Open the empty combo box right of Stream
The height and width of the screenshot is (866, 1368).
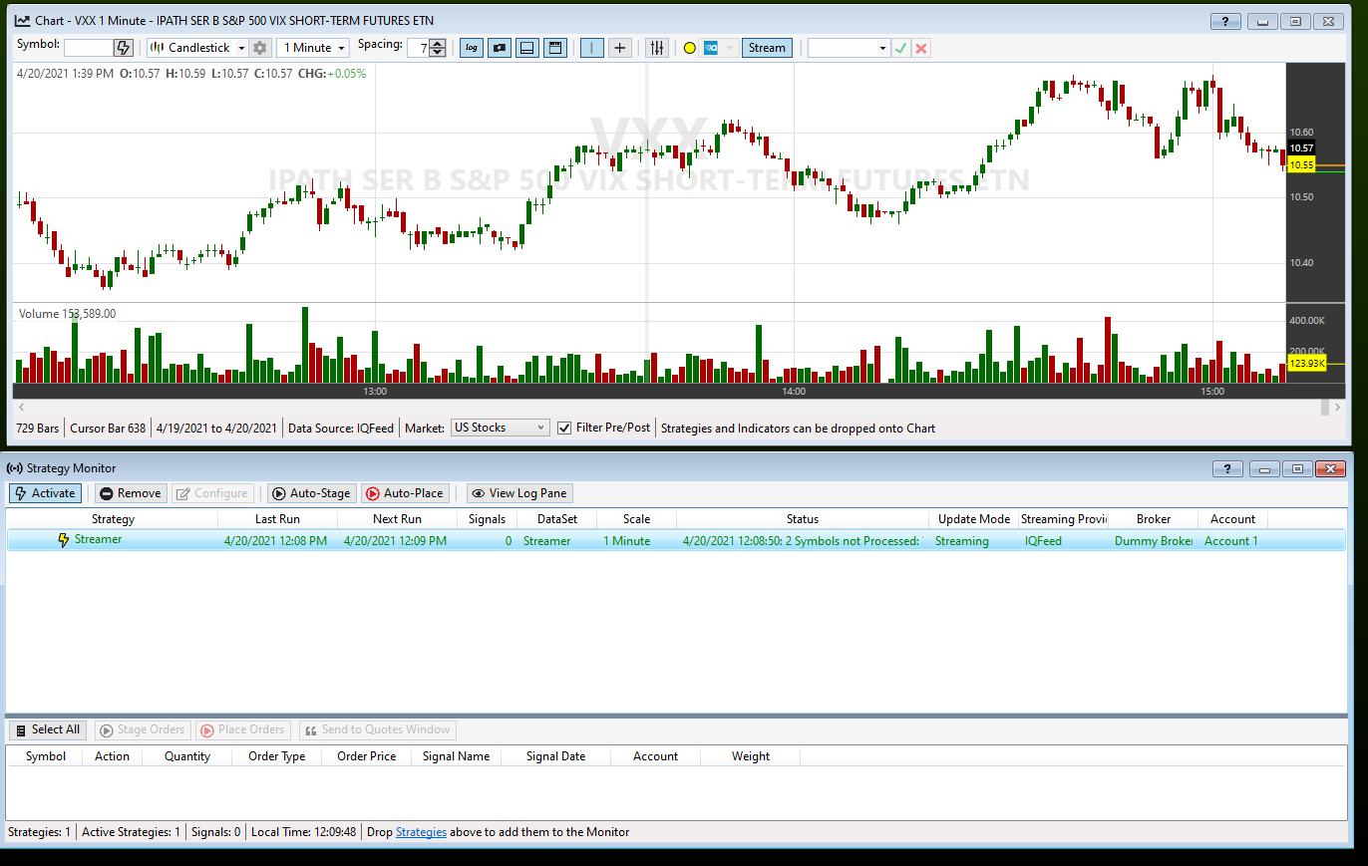coord(848,48)
